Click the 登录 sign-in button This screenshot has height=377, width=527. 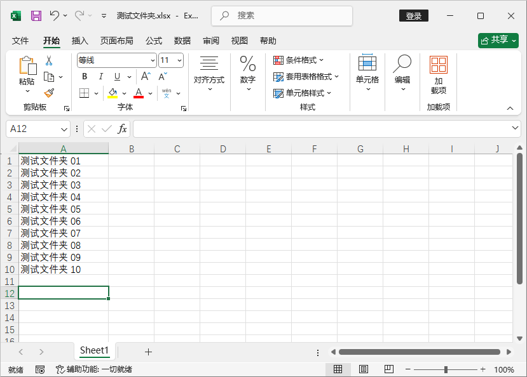pos(413,15)
